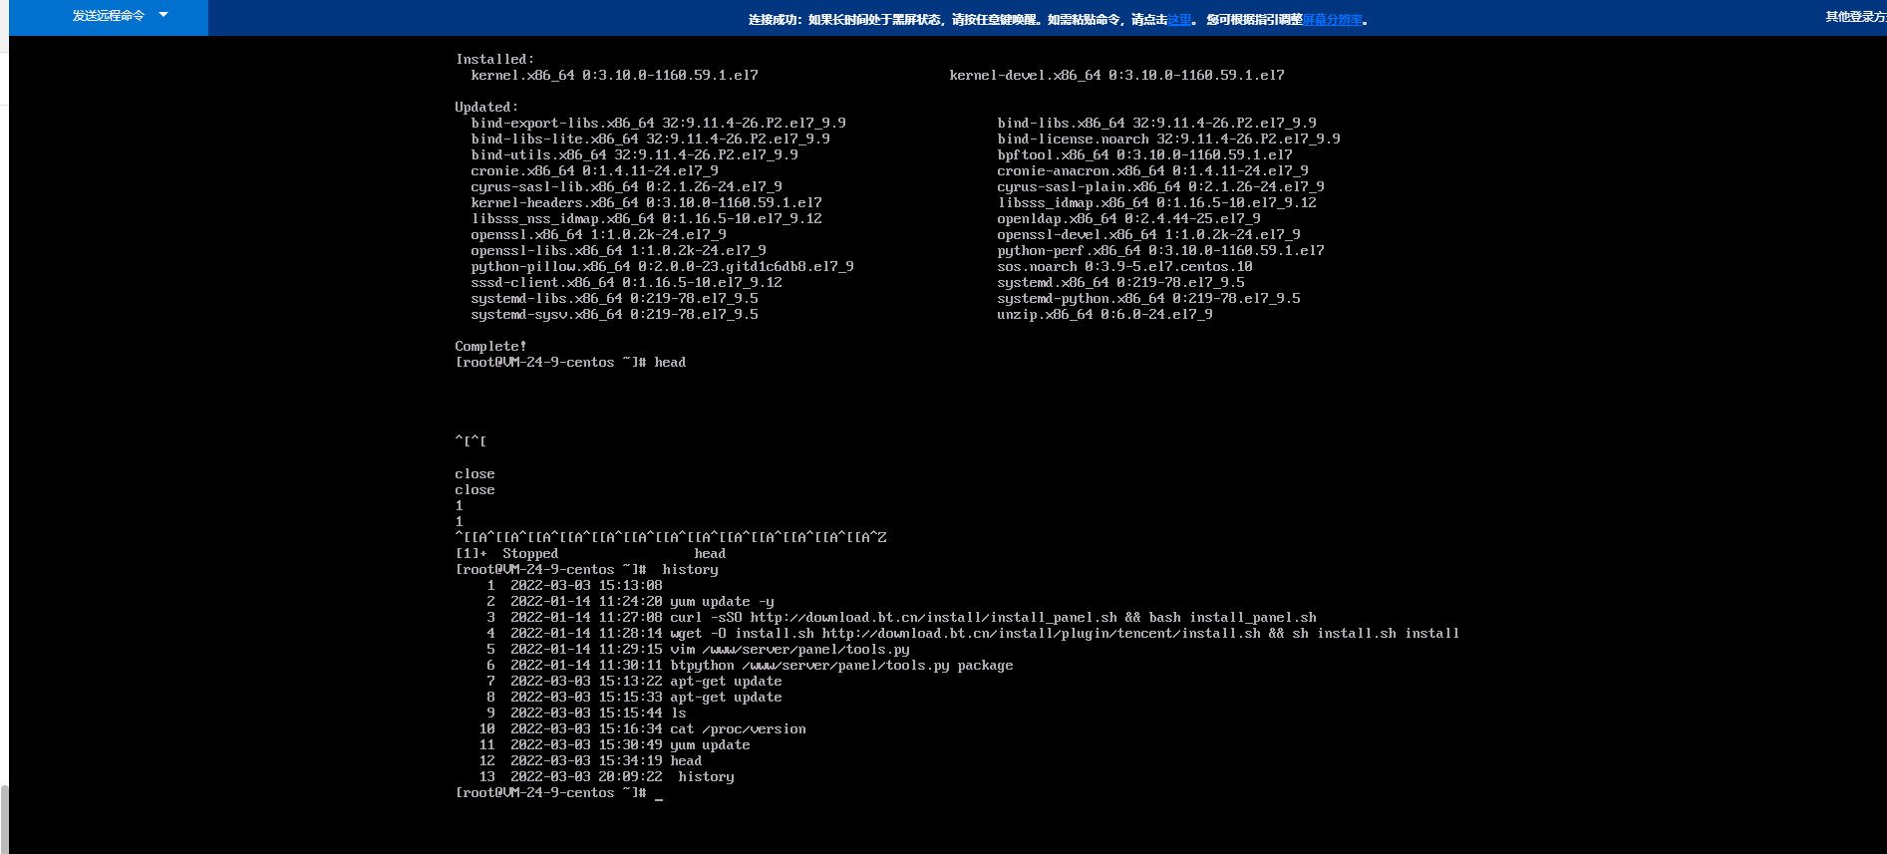Click the last terminal prompt line with the cursor

click(x=559, y=793)
